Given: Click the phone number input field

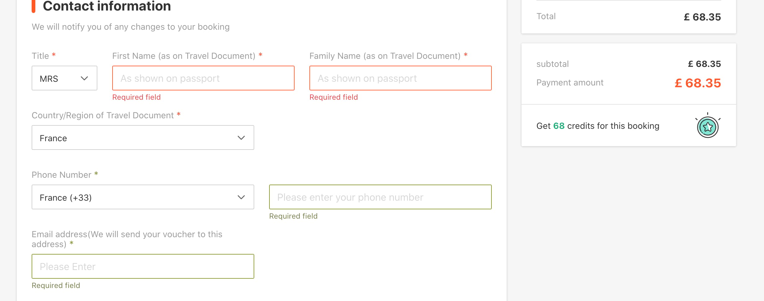Looking at the screenshot, I should [x=380, y=197].
